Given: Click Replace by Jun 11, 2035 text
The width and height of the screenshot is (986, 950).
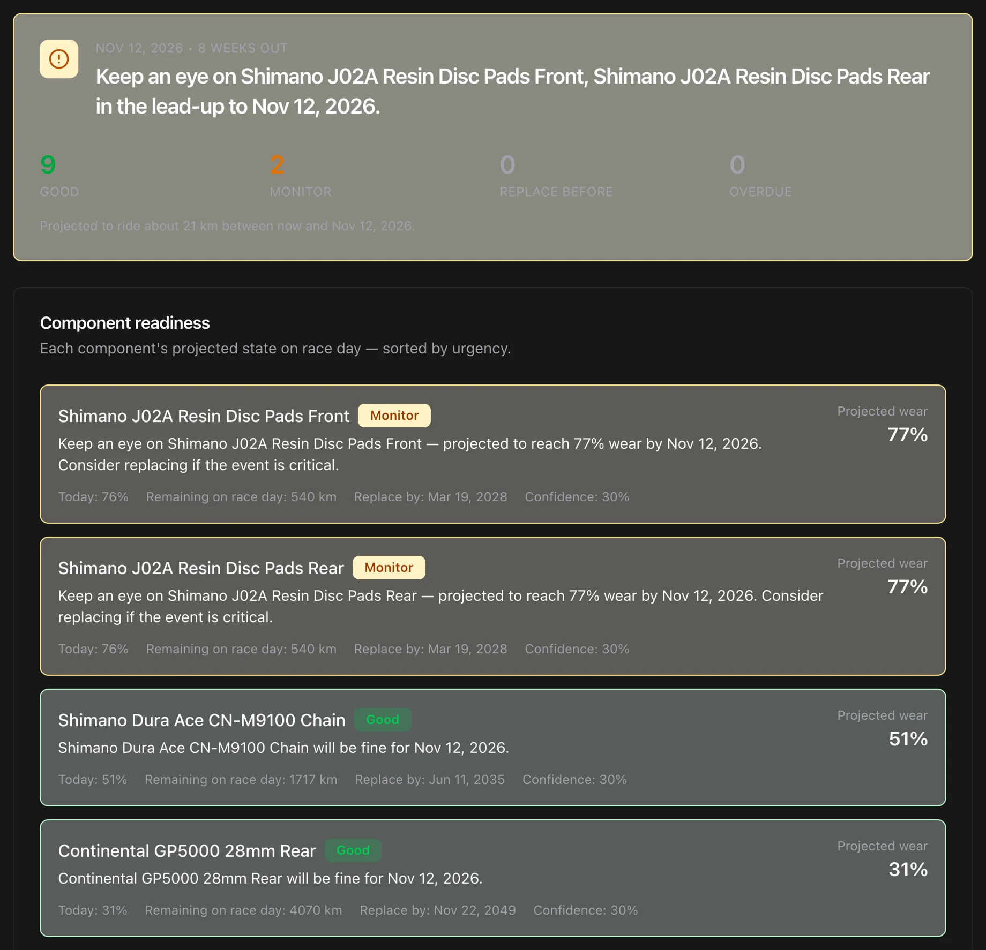Looking at the screenshot, I should click(430, 780).
